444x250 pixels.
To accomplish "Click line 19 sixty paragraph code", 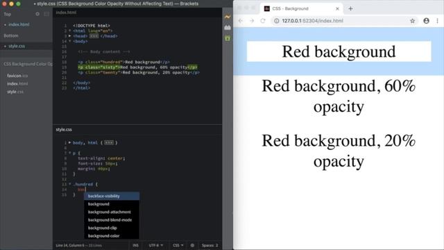I will 137,67.
